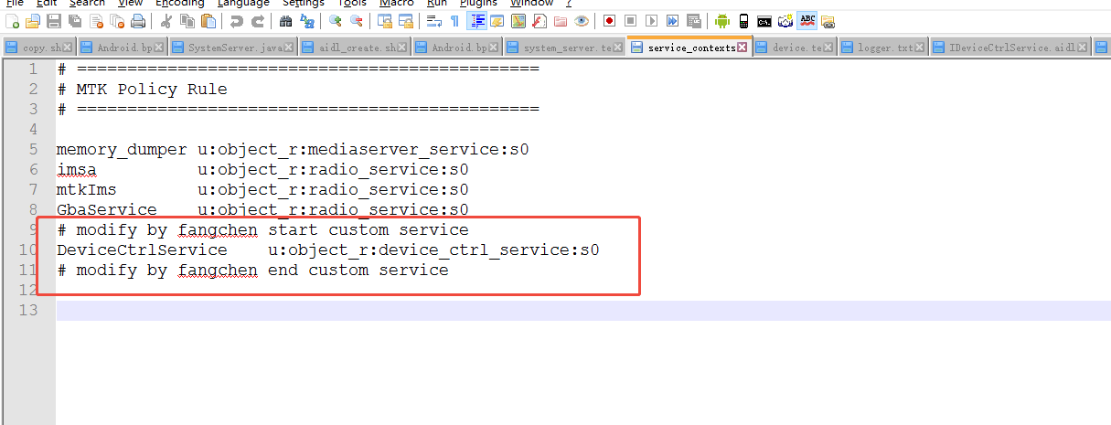Open the Run menu
Image resolution: width=1111 pixels, height=425 pixels.
point(437,3)
